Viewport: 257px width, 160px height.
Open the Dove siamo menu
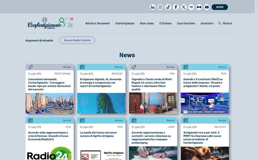click(147, 23)
